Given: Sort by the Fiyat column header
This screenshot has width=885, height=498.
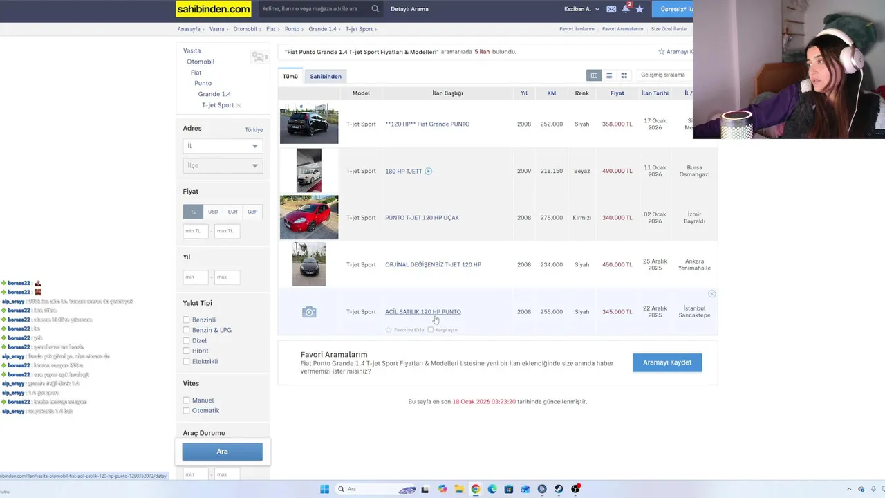Looking at the screenshot, I should pyautogui.click(x=617, y=93).
